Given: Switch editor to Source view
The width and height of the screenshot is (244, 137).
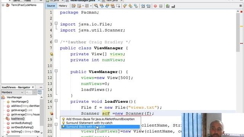Looking at the screenshot, I should pyautogui.click(x=51, y=6).
